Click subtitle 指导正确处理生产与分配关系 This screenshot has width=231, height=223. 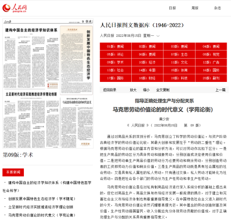tap(164, 101)
